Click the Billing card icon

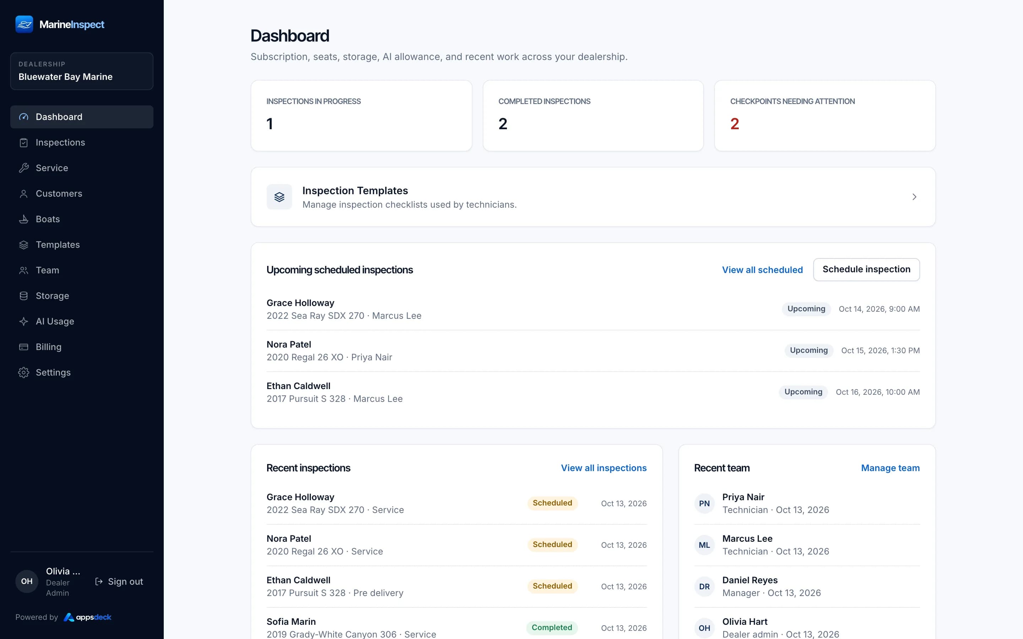point(24,347)
